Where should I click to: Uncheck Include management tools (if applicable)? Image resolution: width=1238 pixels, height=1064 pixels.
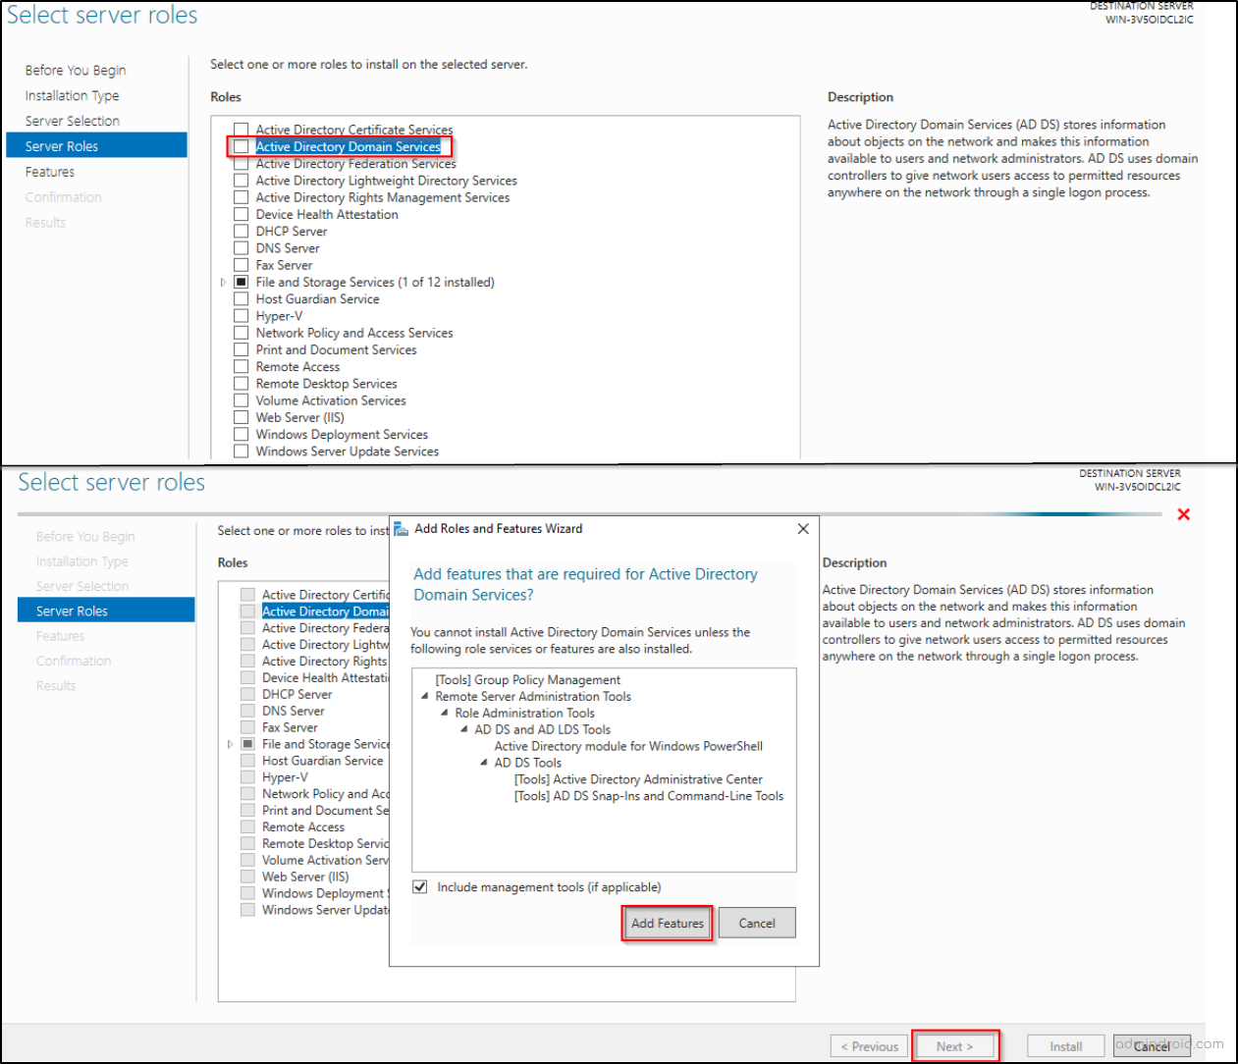[x=419, y=886]
